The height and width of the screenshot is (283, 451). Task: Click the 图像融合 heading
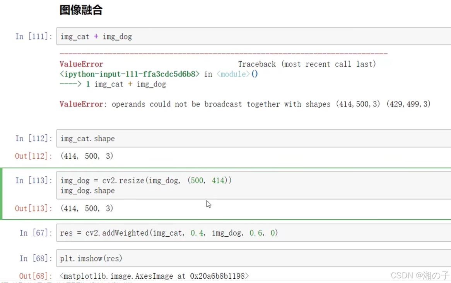tap(81, 10)
